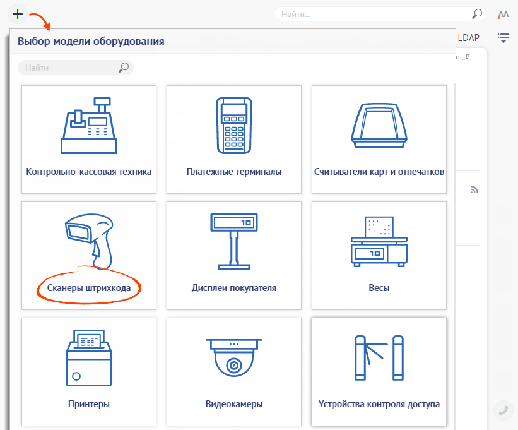Click magnifier in top search bar

(x=477, y=14)
